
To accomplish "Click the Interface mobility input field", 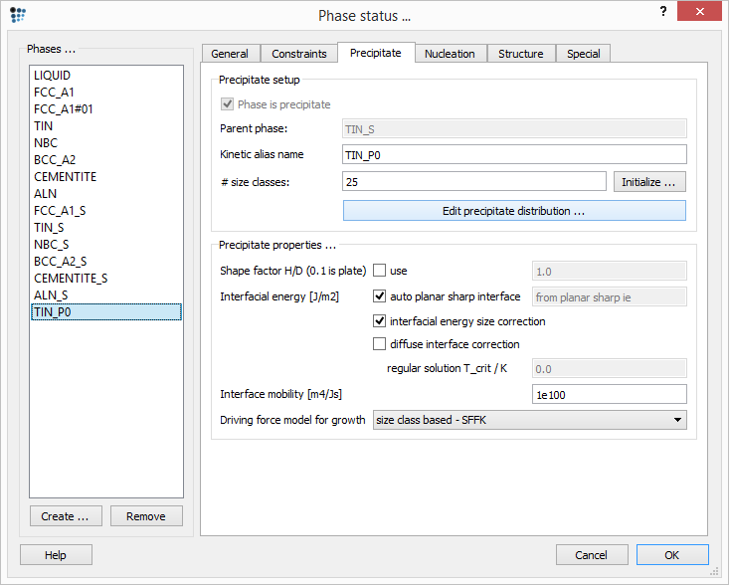I will pos(609,395).
